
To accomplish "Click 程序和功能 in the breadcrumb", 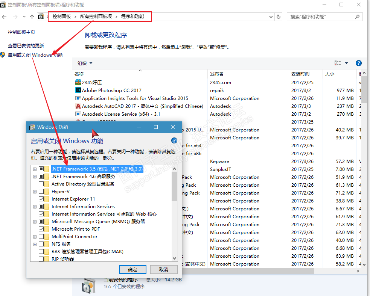I will [132, 17].
